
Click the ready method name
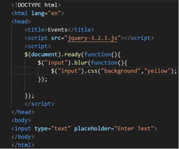click(73, 55)
